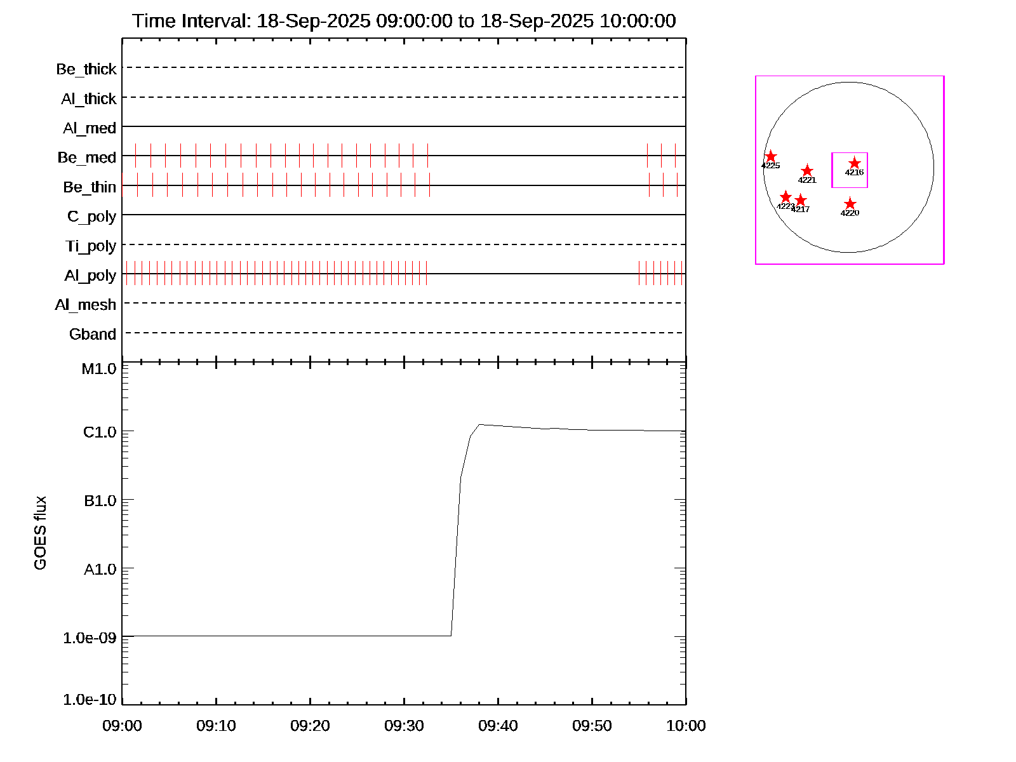Click the 09:30 time axis tick label
The height and width of the screenshot is (762, 1016).
(x=404, y=726)
